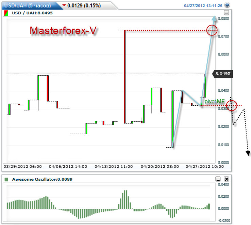The width and height of the screenshot is (251, 225).
Task: Click the 04/13/2012 11:00 date label
Action: click(114, 166)
